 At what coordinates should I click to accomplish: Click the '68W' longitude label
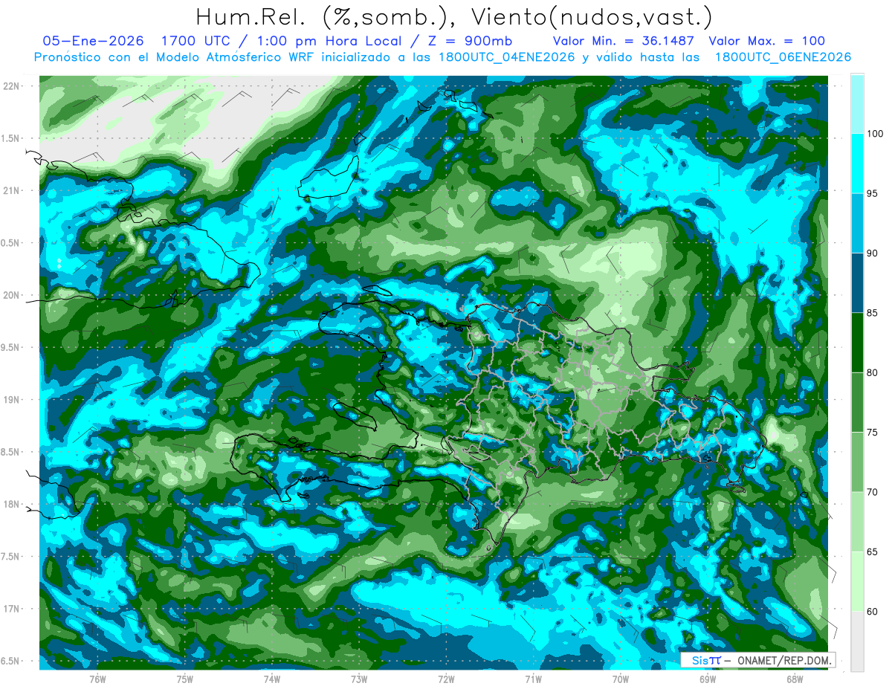[795, 679]
